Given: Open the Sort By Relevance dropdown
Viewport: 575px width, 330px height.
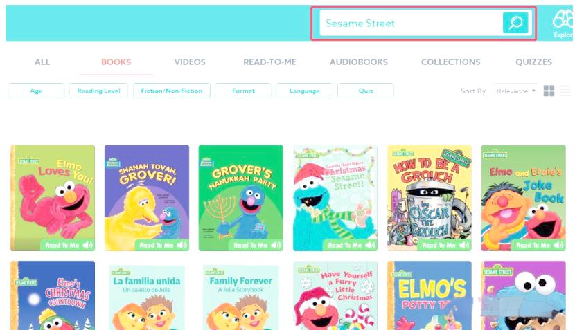Looking at the screenshot, I should (515, 91).
